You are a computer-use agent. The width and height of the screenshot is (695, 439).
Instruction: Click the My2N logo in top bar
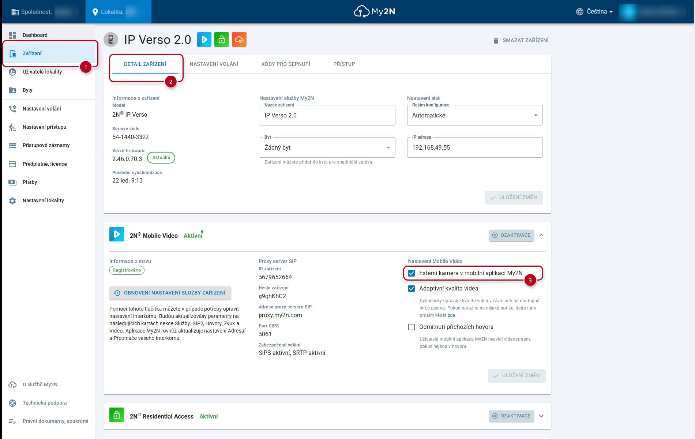[x=375, y=12]
